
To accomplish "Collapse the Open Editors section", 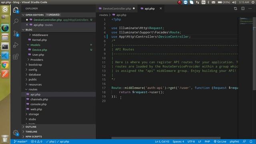I will pyautogui.click(x=58, y=15).
